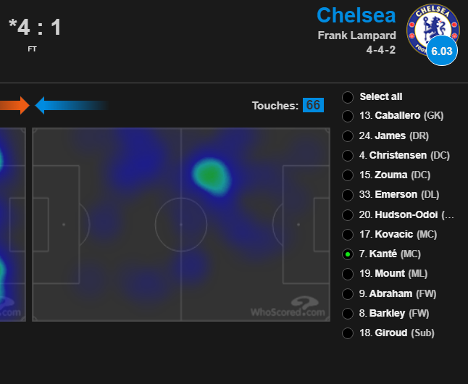
Task: Select 24. James (DR) player
Action: click(394, 136)
